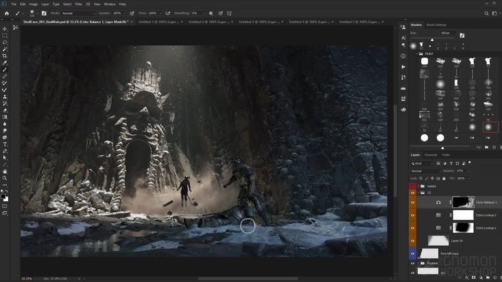Select the Hand tool
The image size is (502, 282).
5,172
